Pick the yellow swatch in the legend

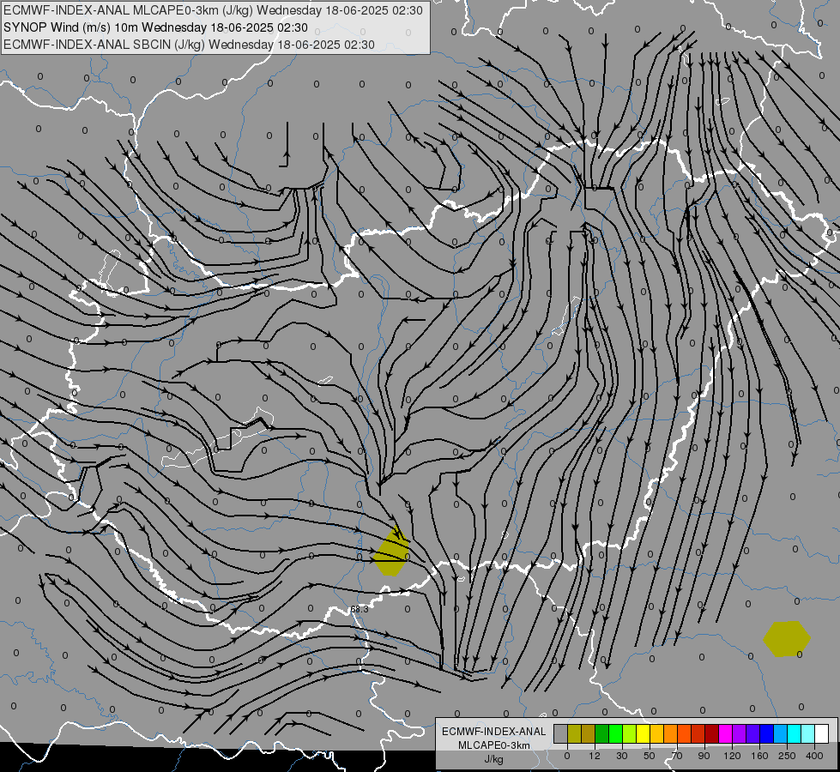pyautogui.click(x=643, y=733)
